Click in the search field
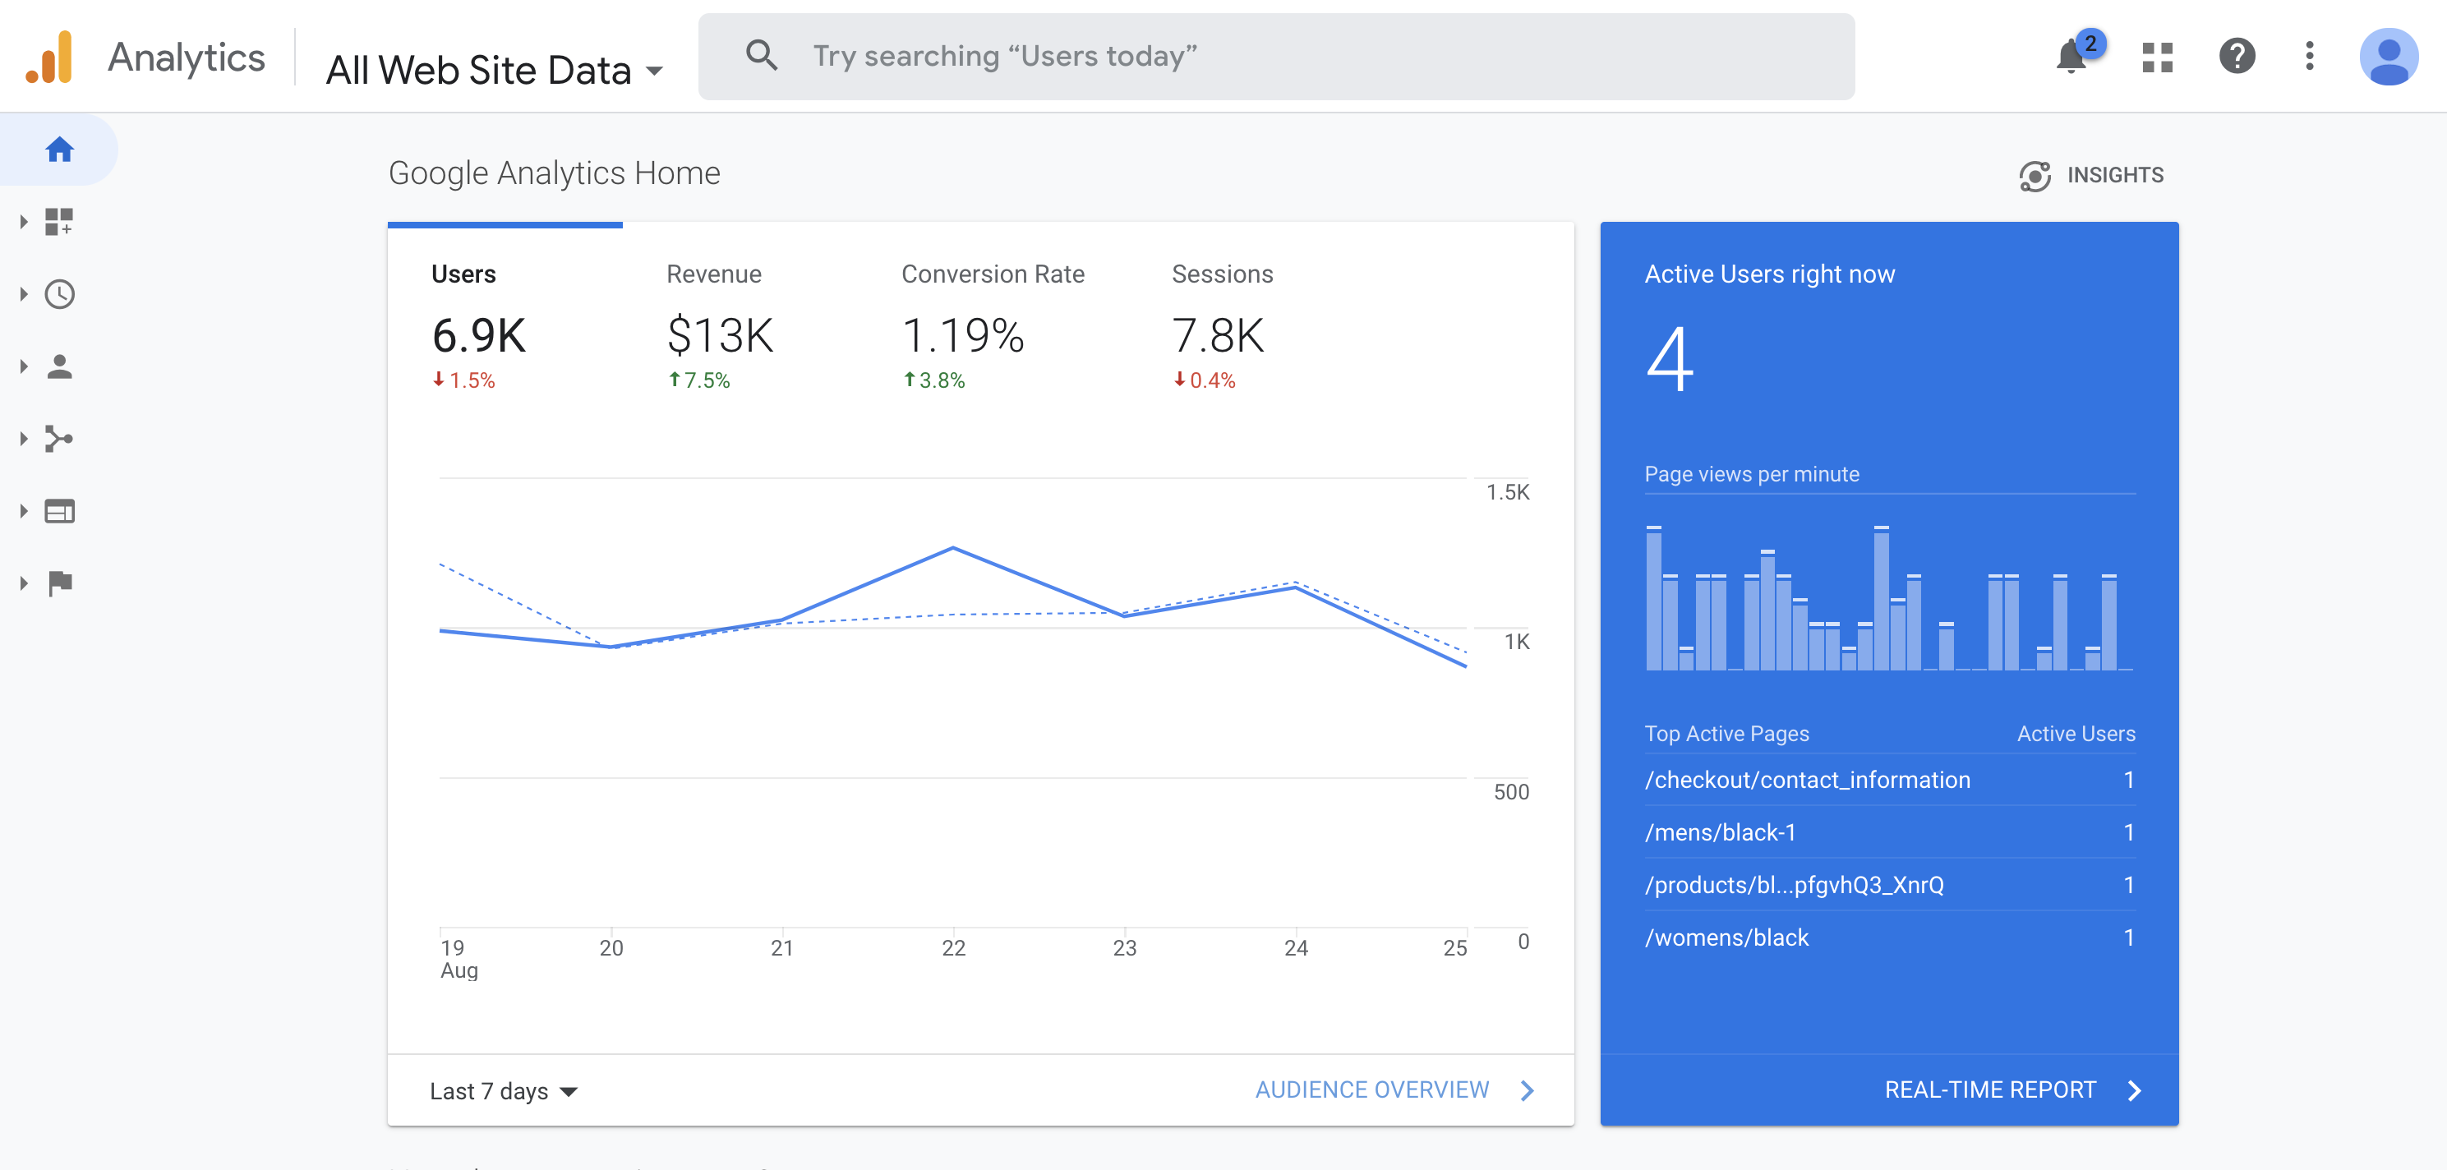 (x=1276, y=56)
